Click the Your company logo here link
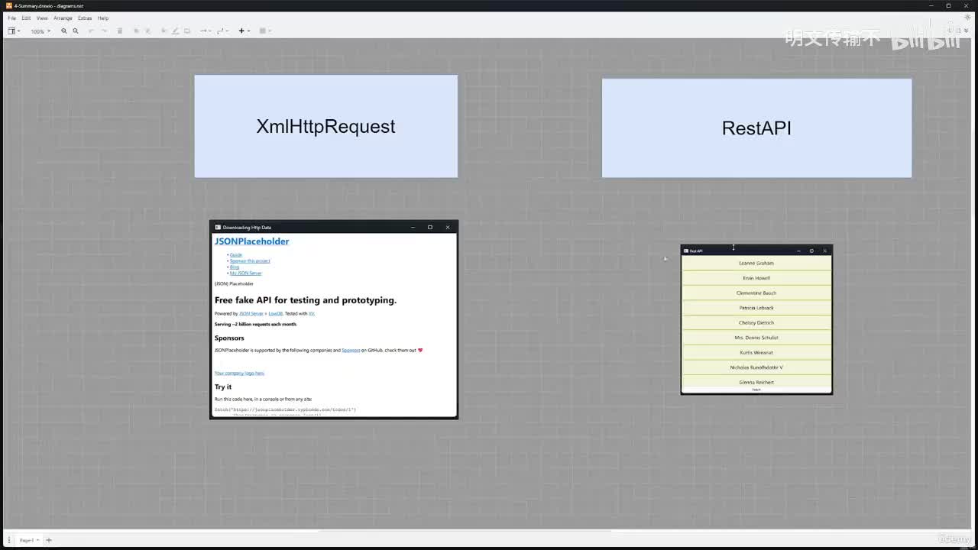978x550 pixels. point(239,373)
